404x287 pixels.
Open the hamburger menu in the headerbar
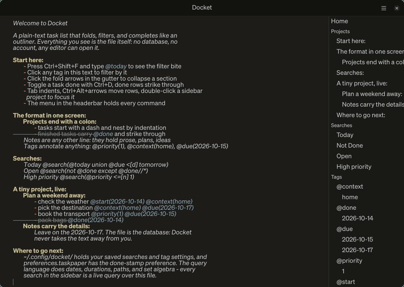click(x=384, y=8)
